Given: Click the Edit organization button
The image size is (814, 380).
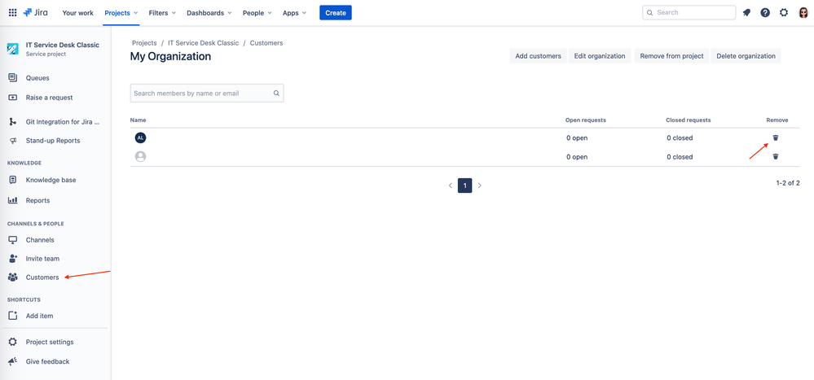Looking at the screenshot, I should pos(600,56).
